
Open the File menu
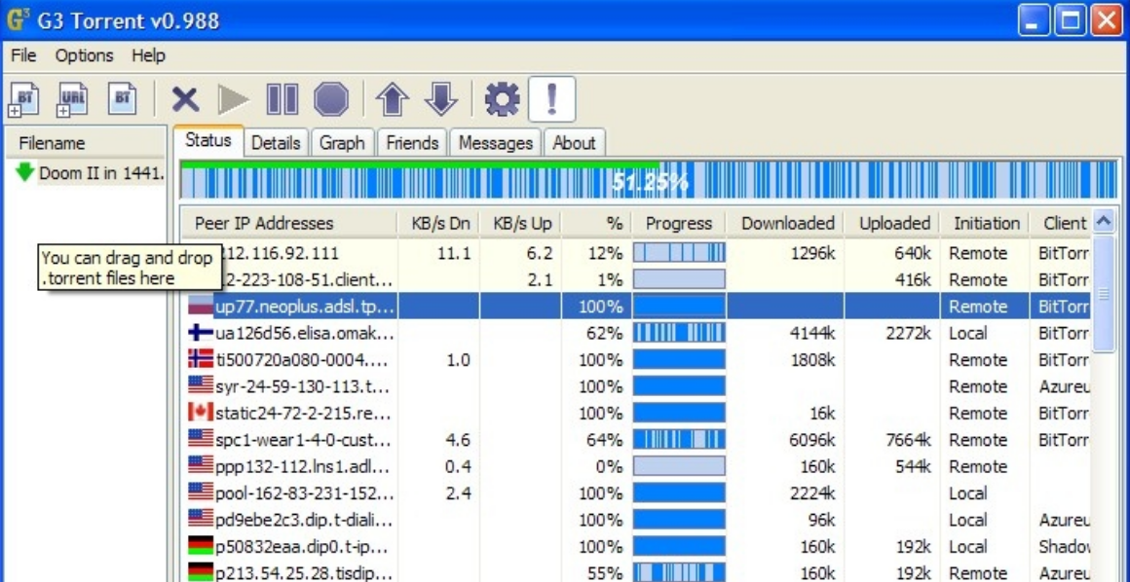pyautogui.click(x=23, y=55)
